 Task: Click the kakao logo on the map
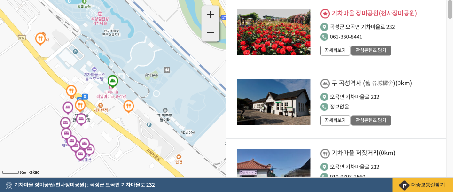pyautogui.click(x=34, y=172)
